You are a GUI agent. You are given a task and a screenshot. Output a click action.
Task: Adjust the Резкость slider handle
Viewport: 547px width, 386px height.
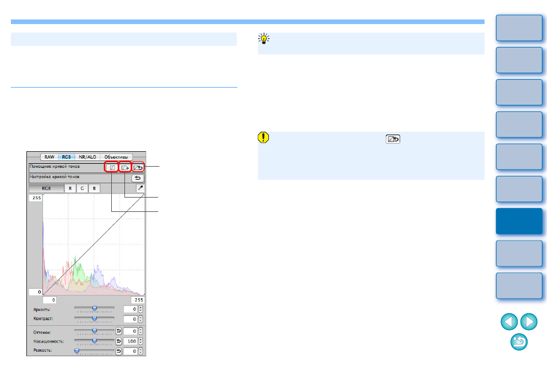pos(77,351)
